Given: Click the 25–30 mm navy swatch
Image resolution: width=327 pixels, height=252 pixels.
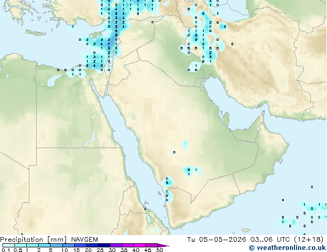Looking at the screenshot, I should pyautogui.click(x=104, y=245).
